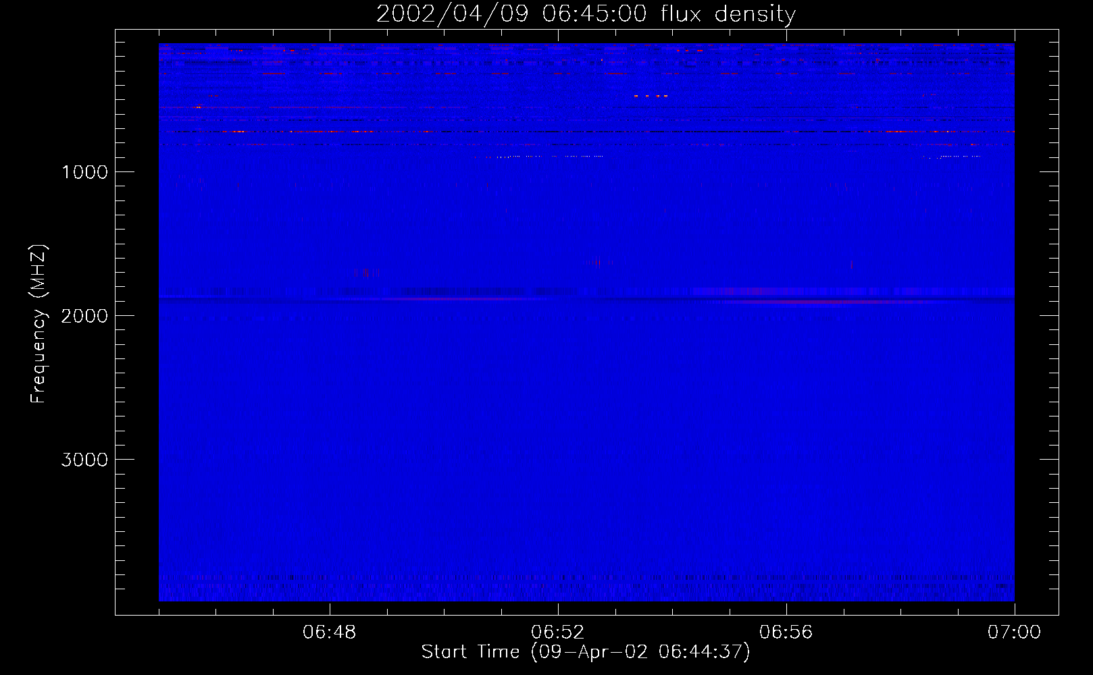Click the 06:48 time tick label

pos(330,632)
